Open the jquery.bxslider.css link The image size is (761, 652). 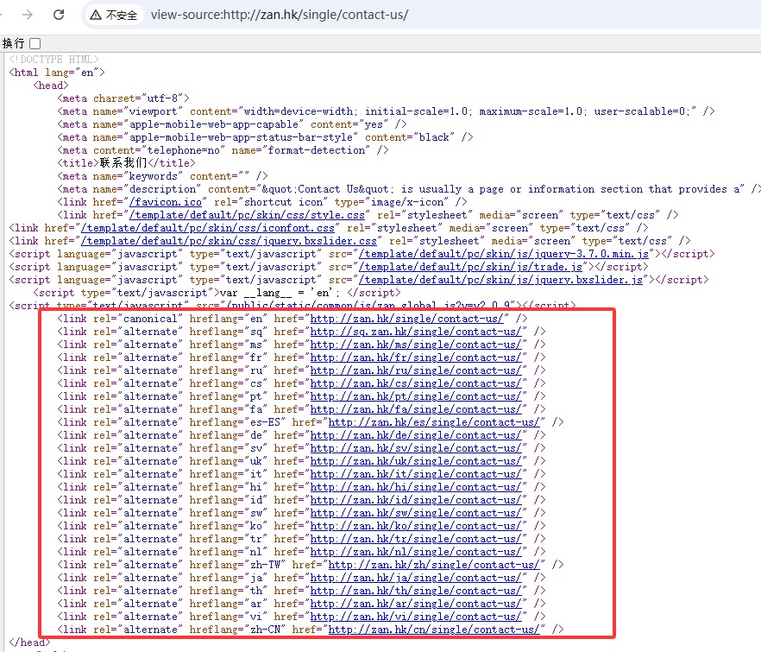pyautogui.click(x=230, y=241)
